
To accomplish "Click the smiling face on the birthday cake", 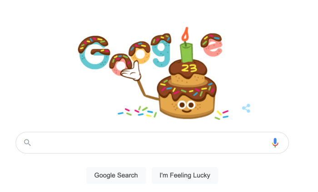I will point(187,107).
